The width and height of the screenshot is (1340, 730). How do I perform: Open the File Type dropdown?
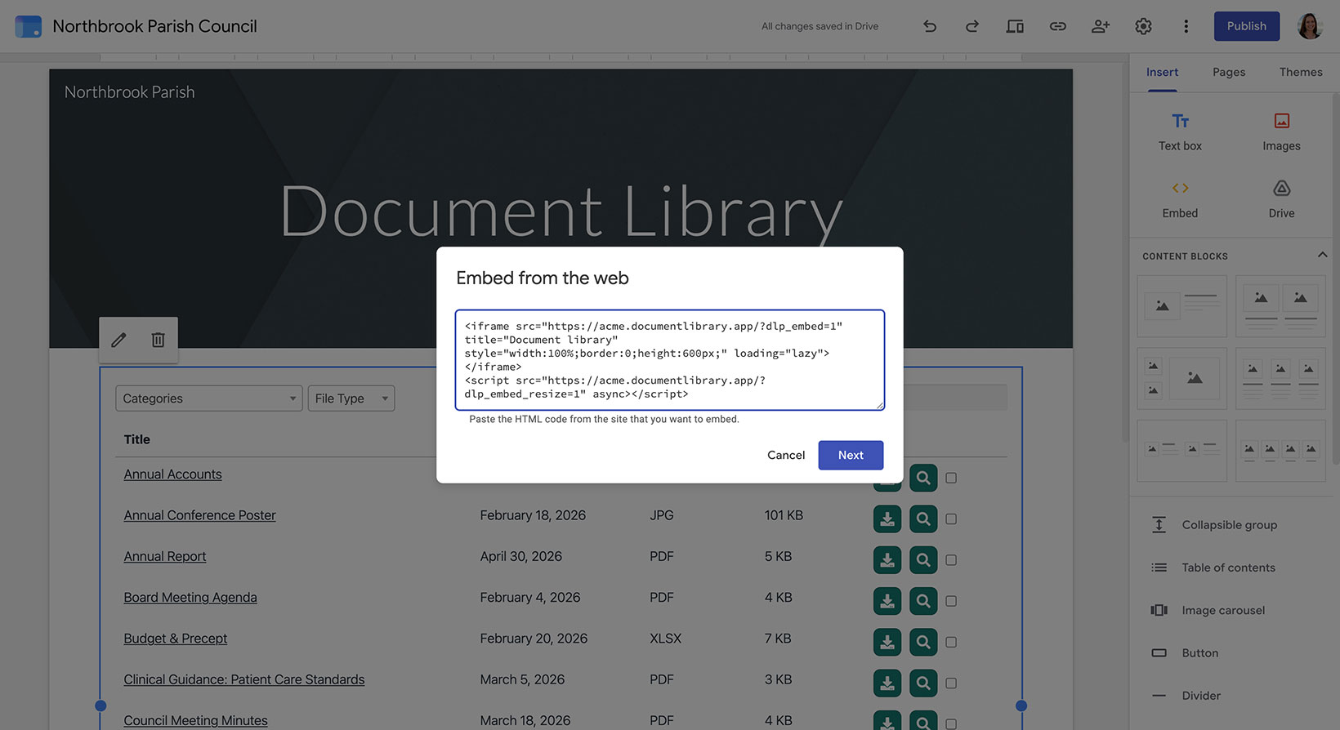tap(351, 398)
